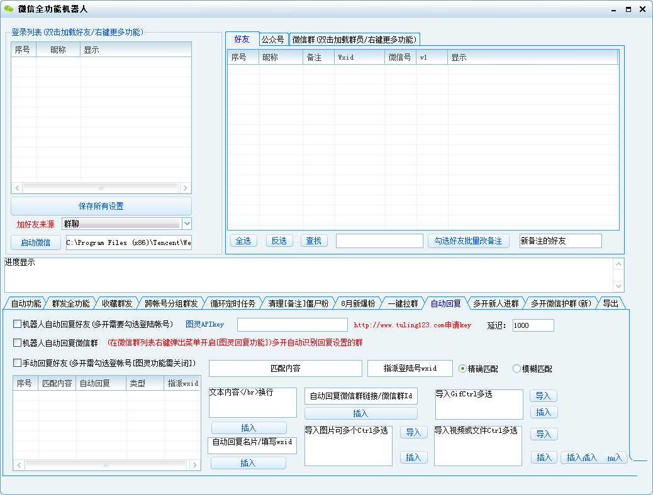This screenshot has height=495, width=653.
Task: Click the 微信号 column header
Action: 400,57
